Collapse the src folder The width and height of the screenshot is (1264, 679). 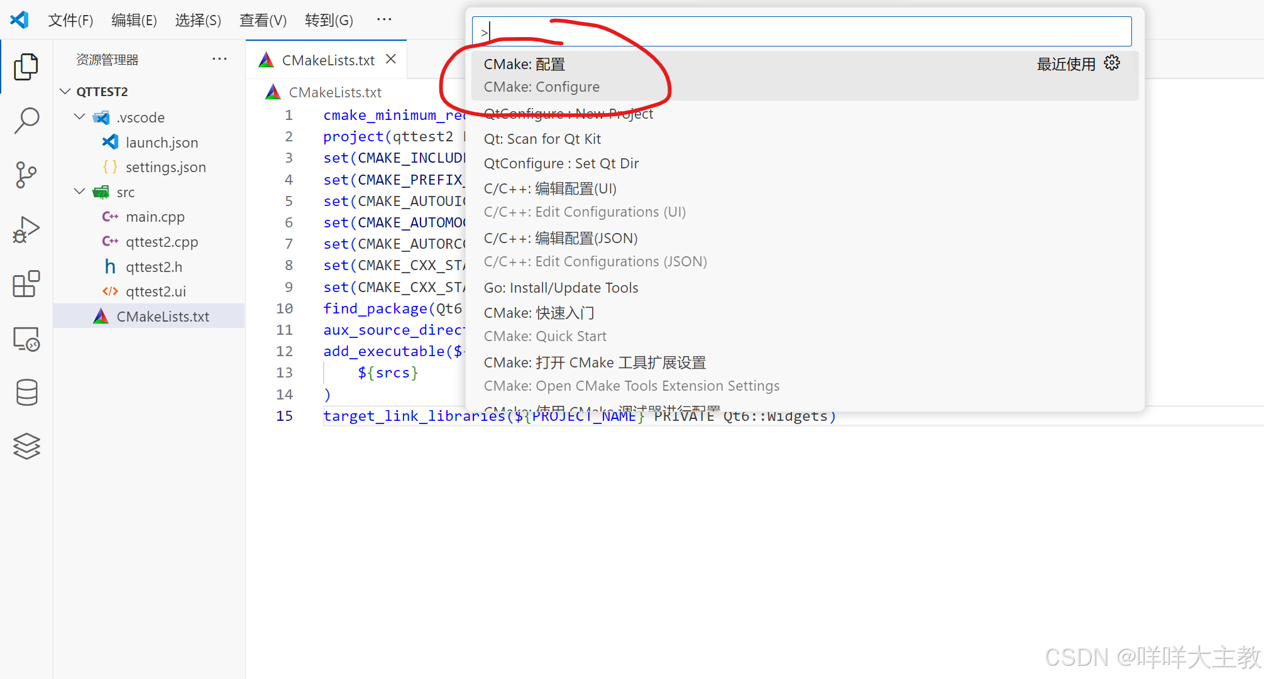79,192
